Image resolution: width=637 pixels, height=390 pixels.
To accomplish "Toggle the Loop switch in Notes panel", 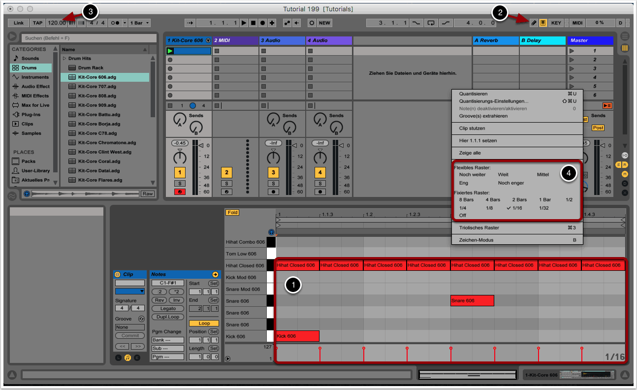I will tap(204, 324).
